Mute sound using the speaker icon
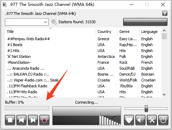The height and width of the screenshot is (130, 172). coord(140,120)
